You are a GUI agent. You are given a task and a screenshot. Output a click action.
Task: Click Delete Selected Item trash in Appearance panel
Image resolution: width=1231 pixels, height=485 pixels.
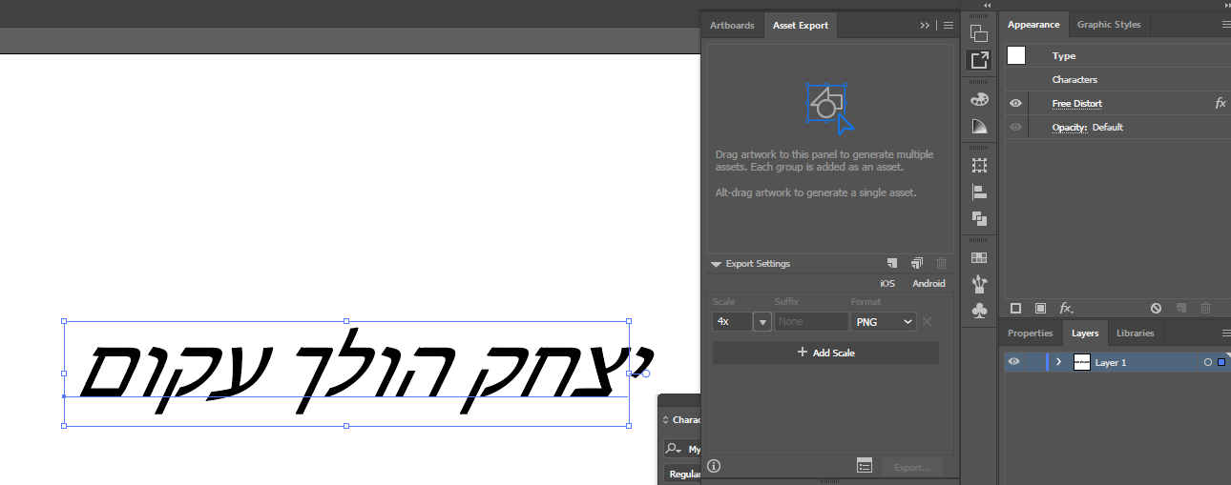[1205, 308]
